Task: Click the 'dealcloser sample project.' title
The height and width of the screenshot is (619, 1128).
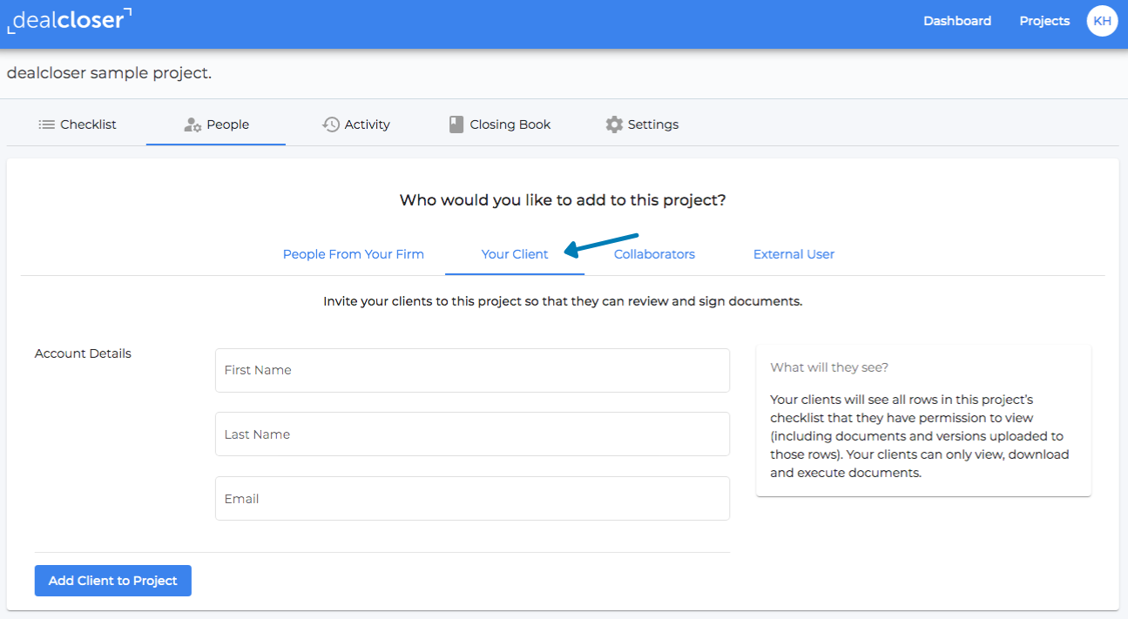Action: 109,73
